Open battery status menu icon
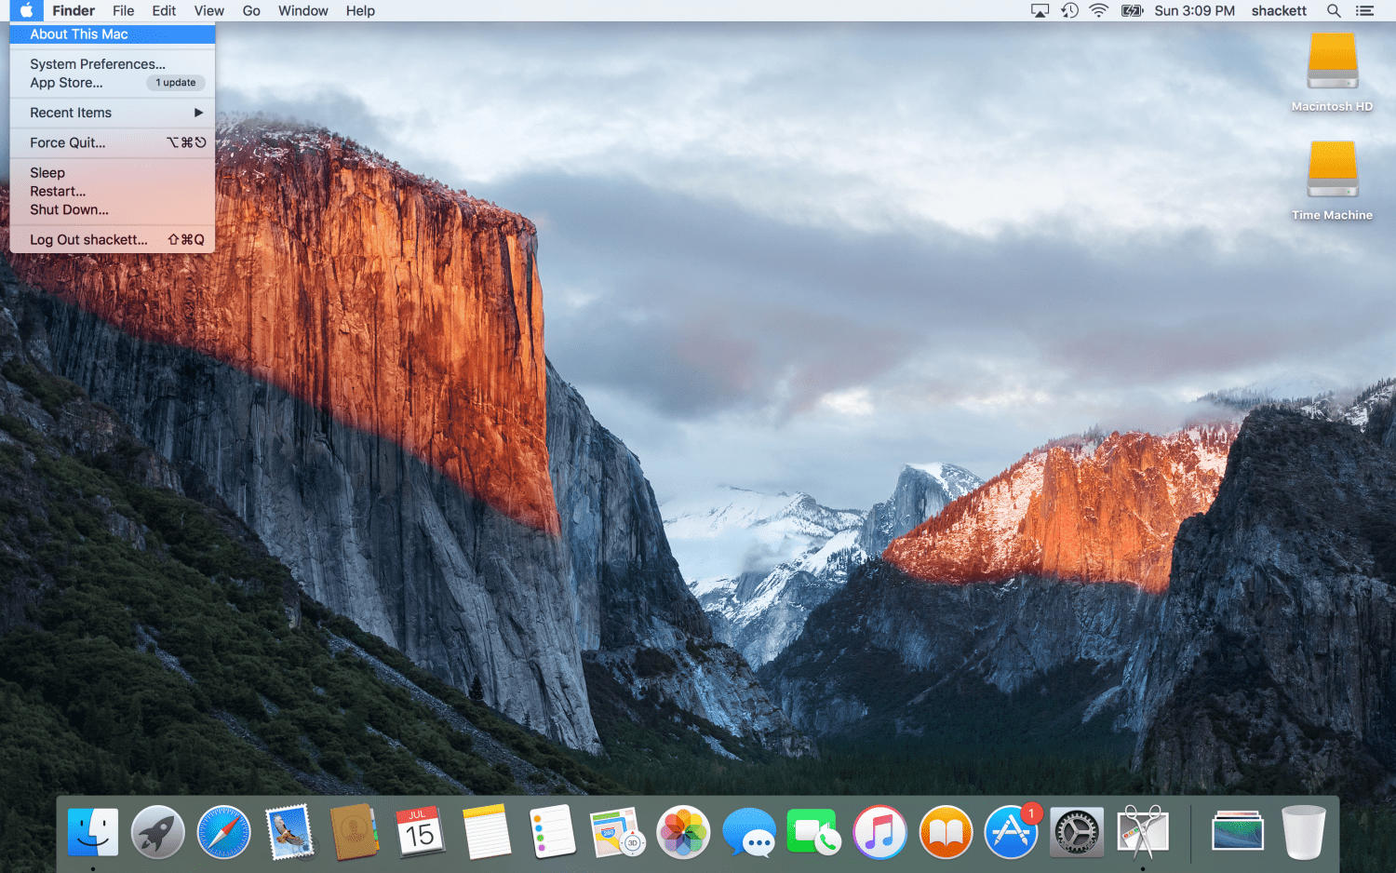This screenshot has width=1396, height=873. (x=1132, y=11)
